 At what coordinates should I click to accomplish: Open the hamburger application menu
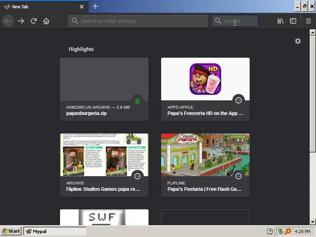tap(308, 21)
